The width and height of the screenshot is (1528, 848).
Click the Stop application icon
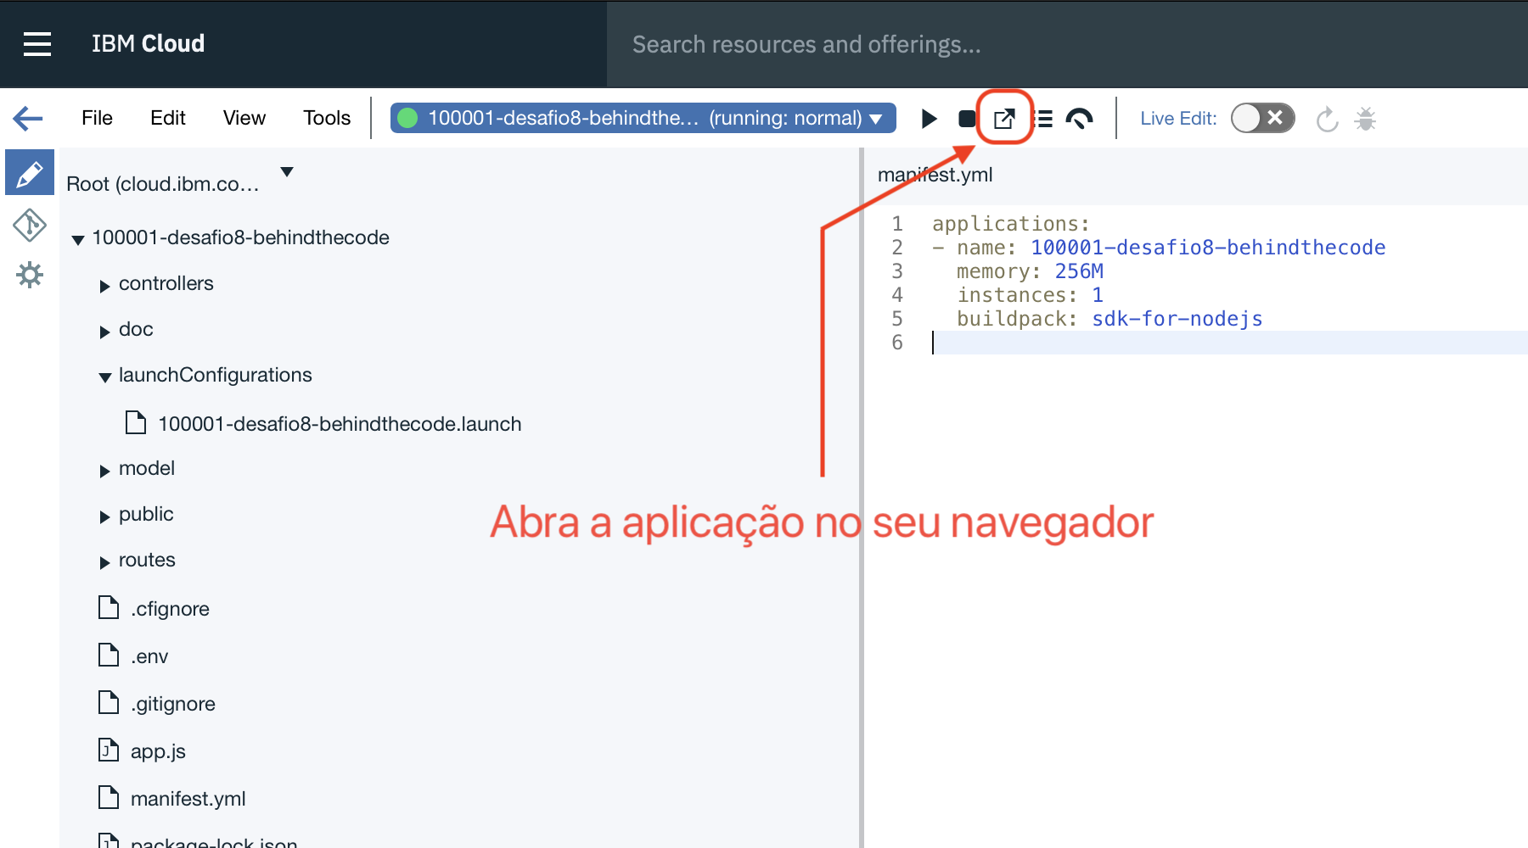click(x=967, y=119)
